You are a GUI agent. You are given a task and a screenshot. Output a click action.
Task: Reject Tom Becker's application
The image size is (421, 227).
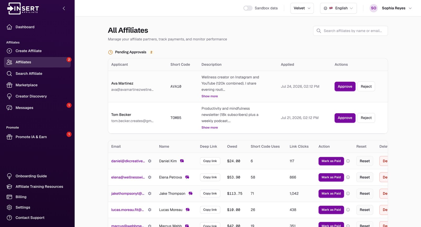coord(366,118)
